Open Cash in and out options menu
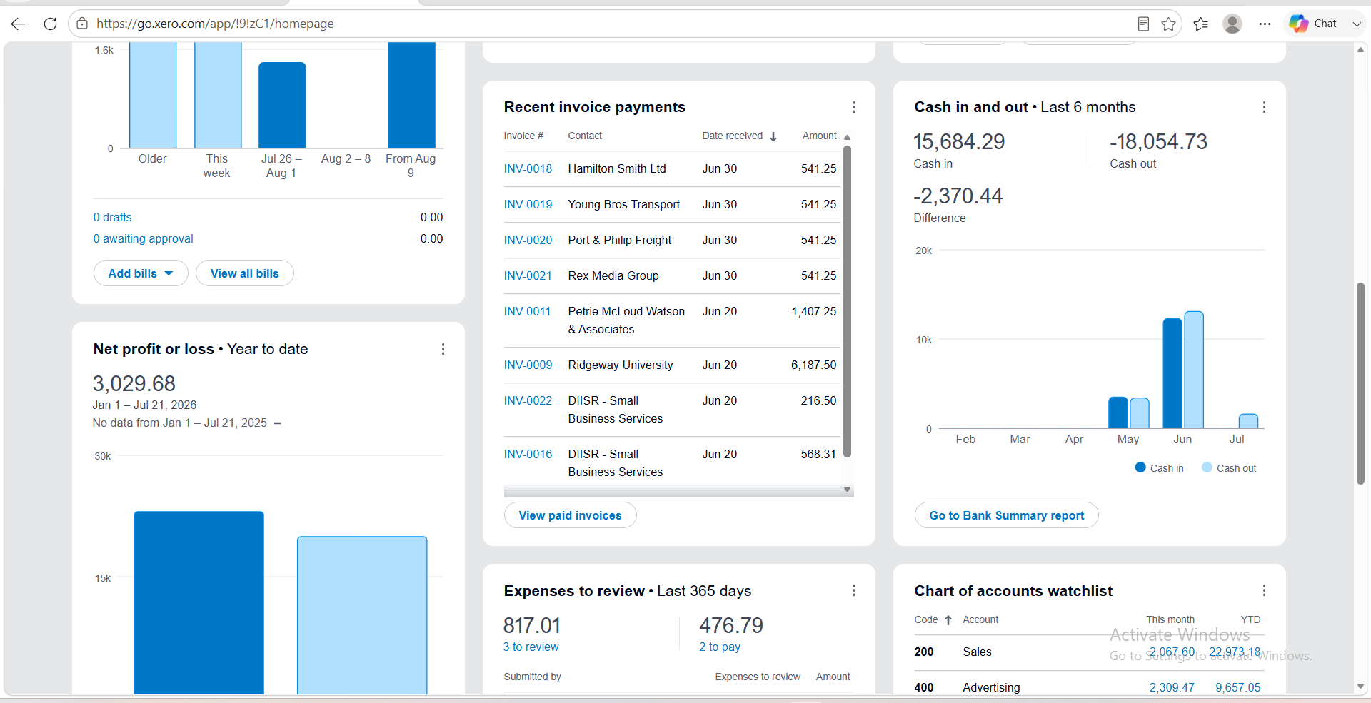1371x703 pixels. (1264, 107)
